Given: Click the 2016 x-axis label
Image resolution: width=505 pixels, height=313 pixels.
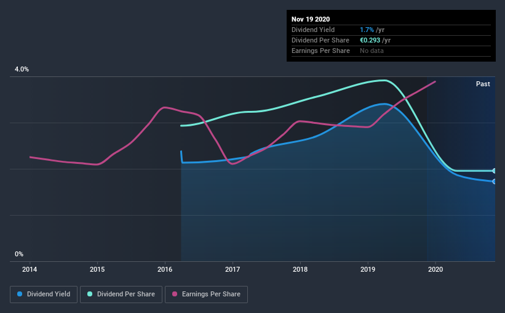Looking at the screenshot, I should (x=165, y=269).
